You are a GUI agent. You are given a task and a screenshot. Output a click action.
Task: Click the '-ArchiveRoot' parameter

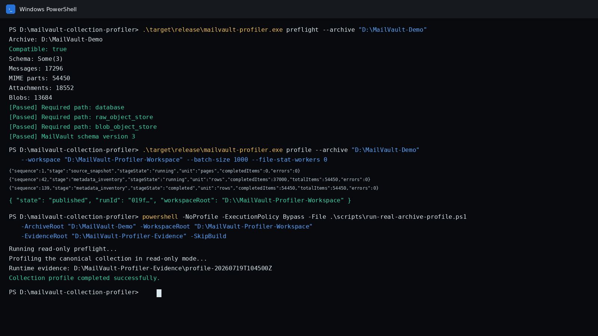coord(43,227)
